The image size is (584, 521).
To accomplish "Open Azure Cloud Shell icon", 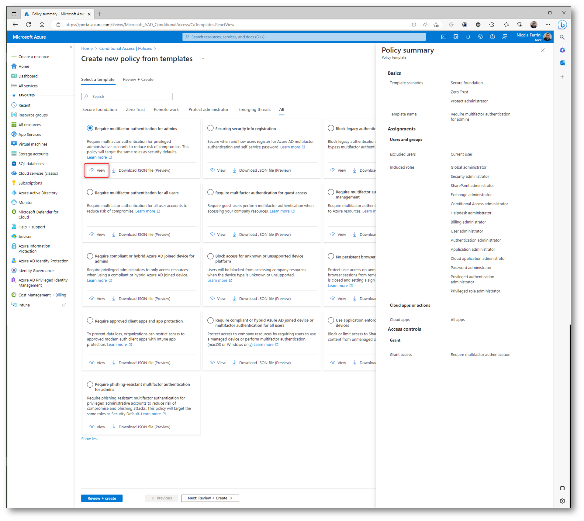I will point(444,37).
